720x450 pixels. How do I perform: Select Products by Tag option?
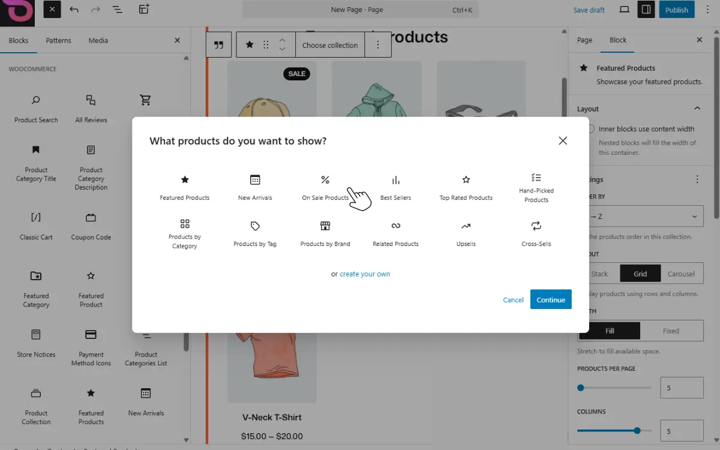click(255, 234)
